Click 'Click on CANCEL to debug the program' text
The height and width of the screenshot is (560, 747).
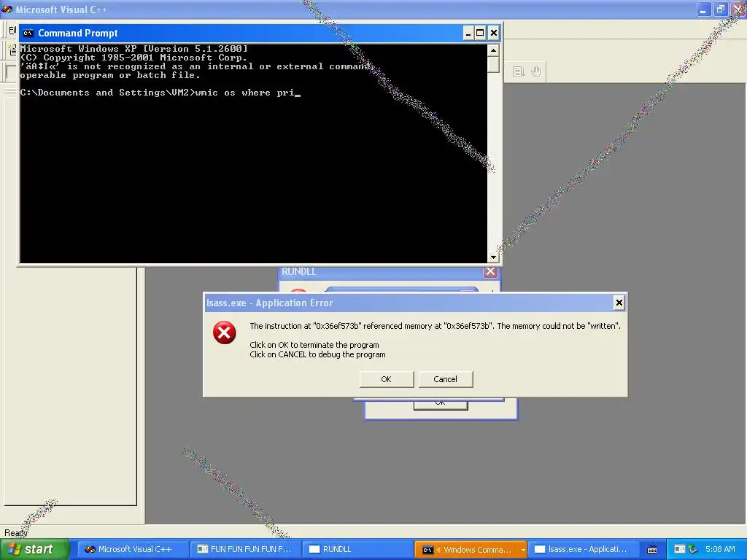coord(318,354)
